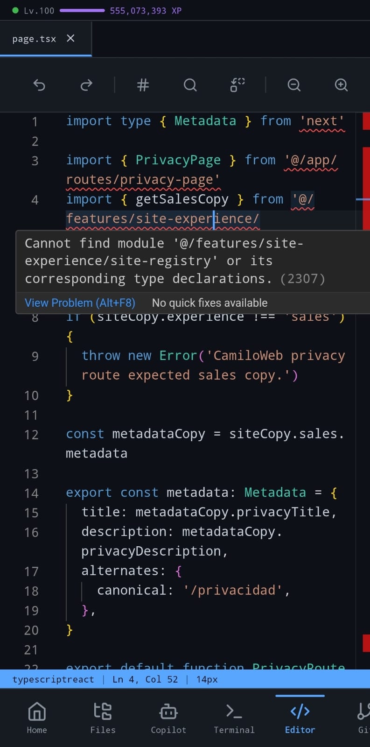Click description property on line 16
Screen dimensions: 370x747
pyautogui.click(x=124, y=532)
